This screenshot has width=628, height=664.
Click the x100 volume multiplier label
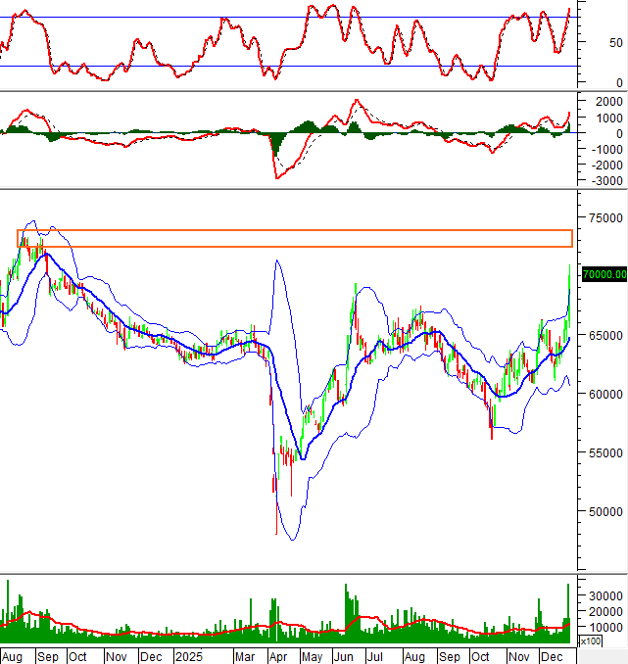pyautogui.click(x=591, y=641)
